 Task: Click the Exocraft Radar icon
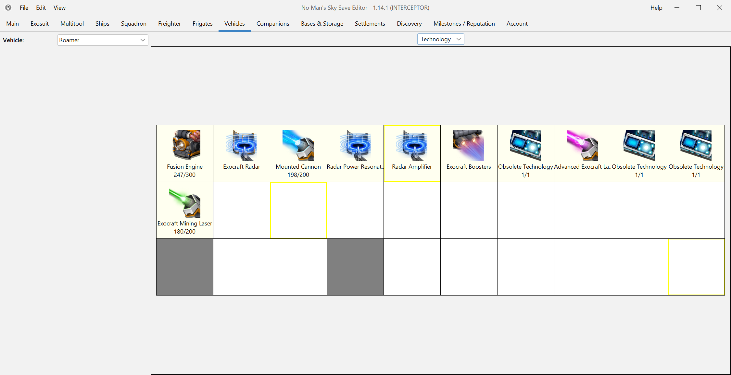coord(241,145)
